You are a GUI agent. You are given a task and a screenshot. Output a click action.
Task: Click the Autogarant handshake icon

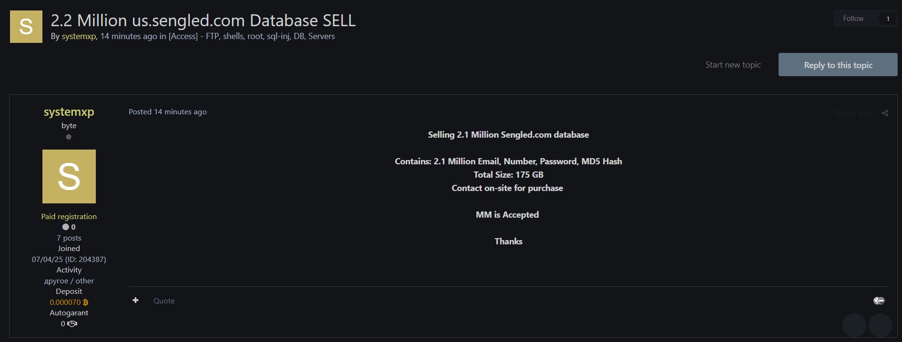click(x=72, y=324)
